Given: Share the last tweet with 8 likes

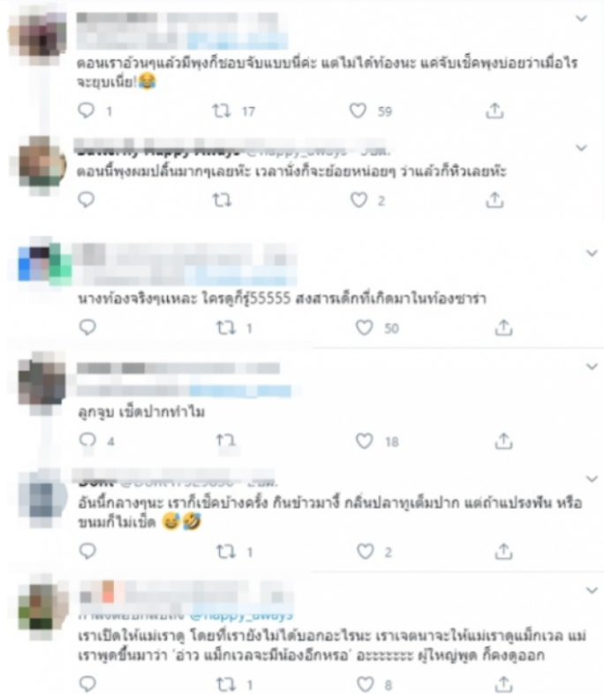Looking at the screenshot, I should coord(503,684).
